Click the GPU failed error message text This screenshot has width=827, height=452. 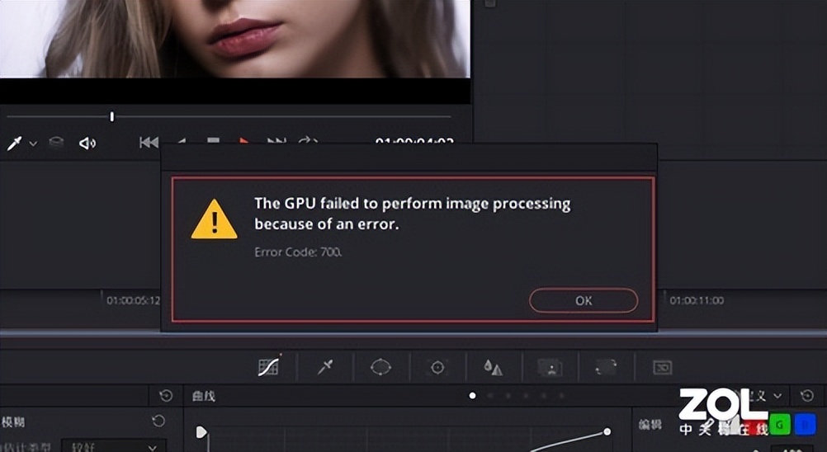coord(413,214)
